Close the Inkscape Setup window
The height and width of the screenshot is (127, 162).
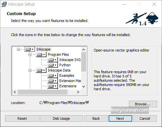coord(154,4)
